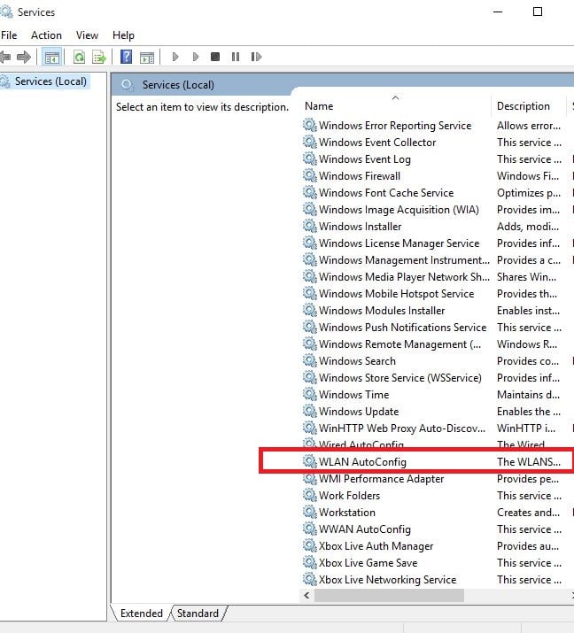Click gear icon beside WWAN AutoConfig
Image resolution: width=574 pixels, height=633 pixels.
coord(310,529)
